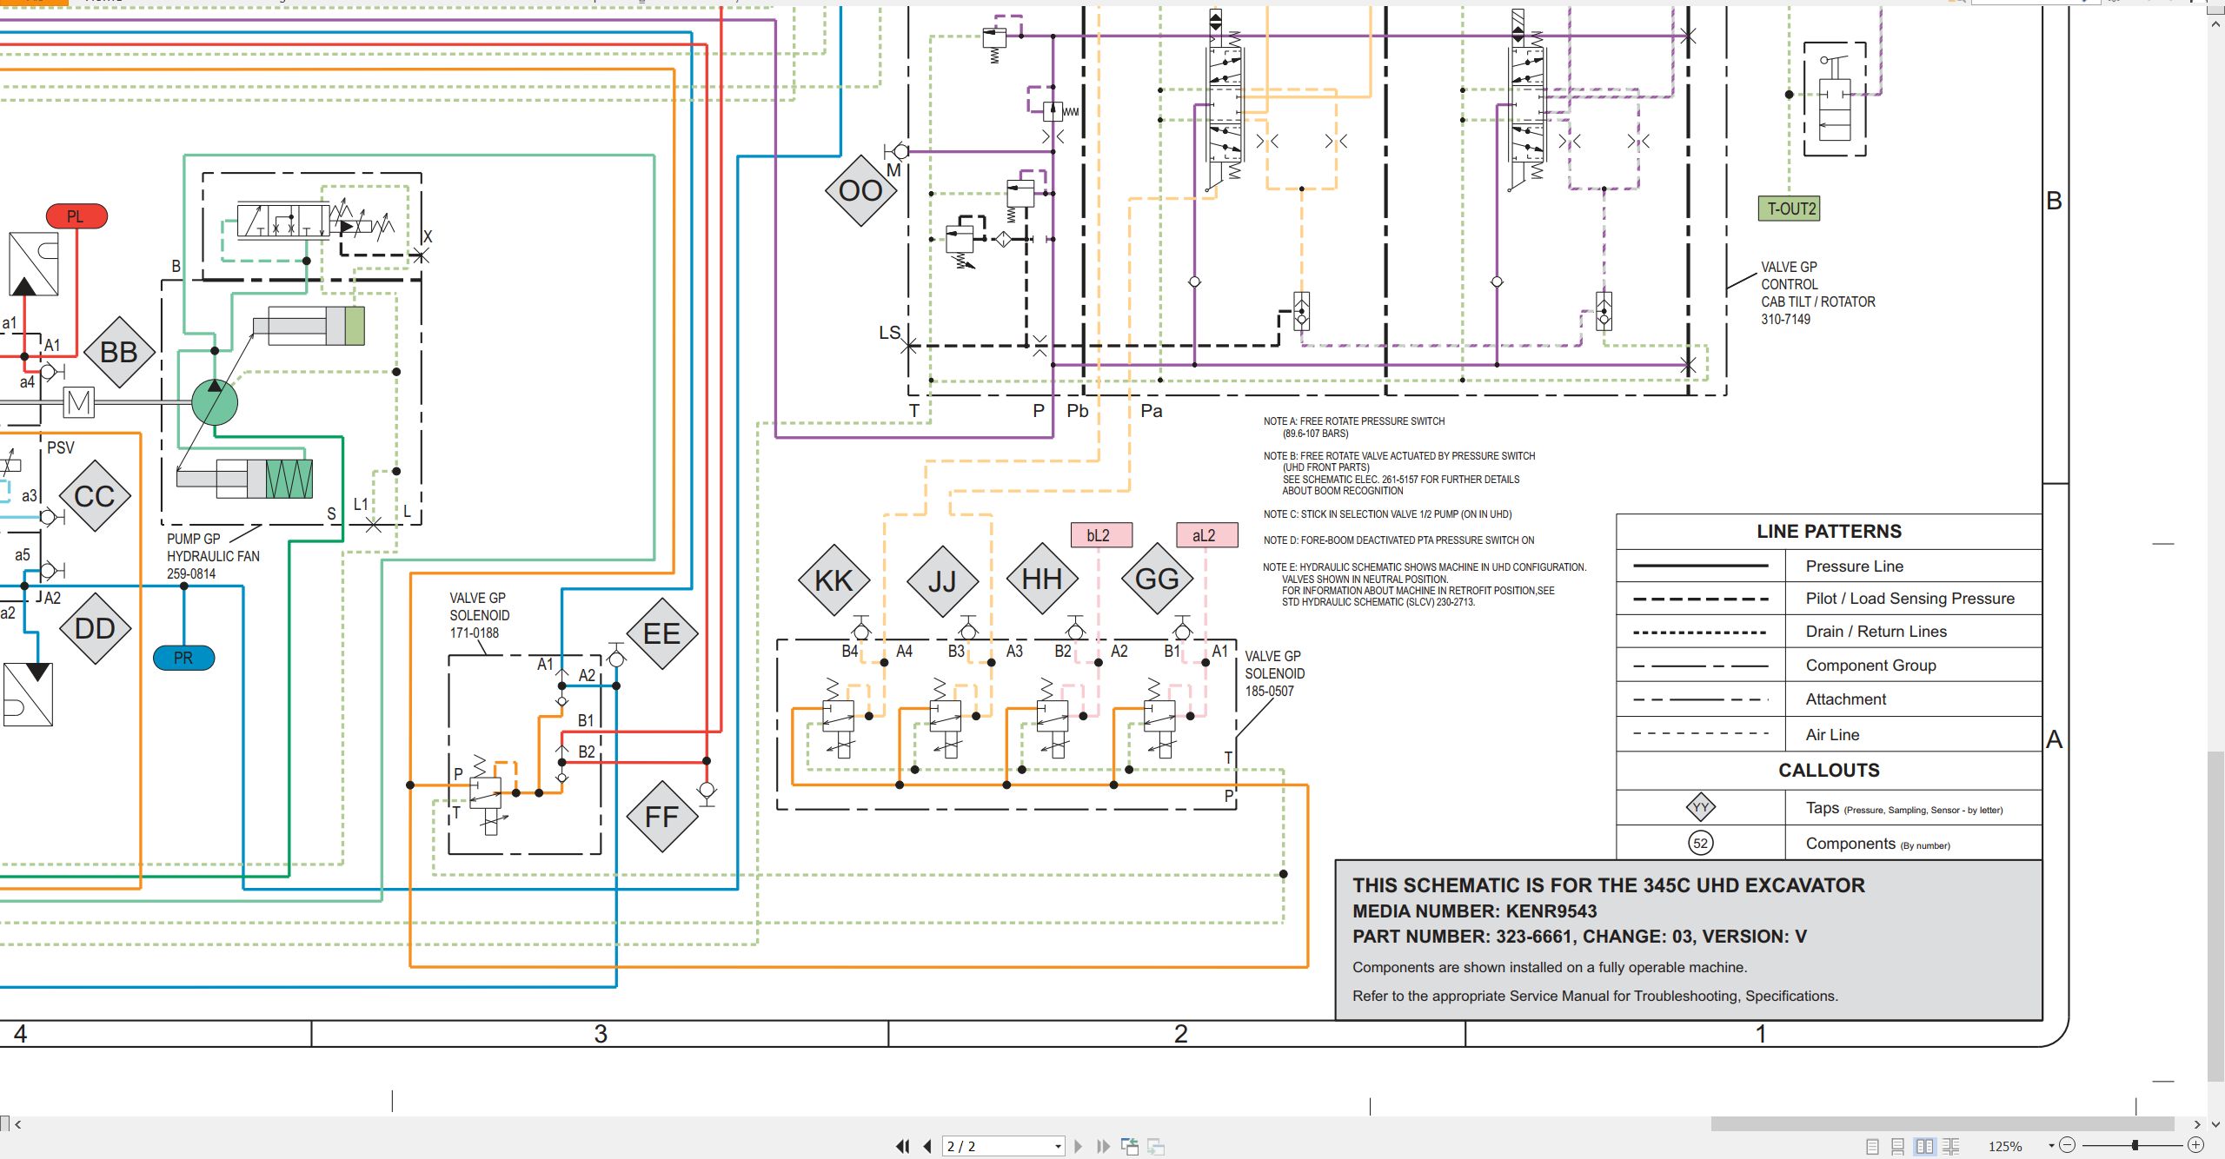2225x1159 pixels.
Task: Click NOTE C stick in selection valve text
Action: click(1388, 514)
